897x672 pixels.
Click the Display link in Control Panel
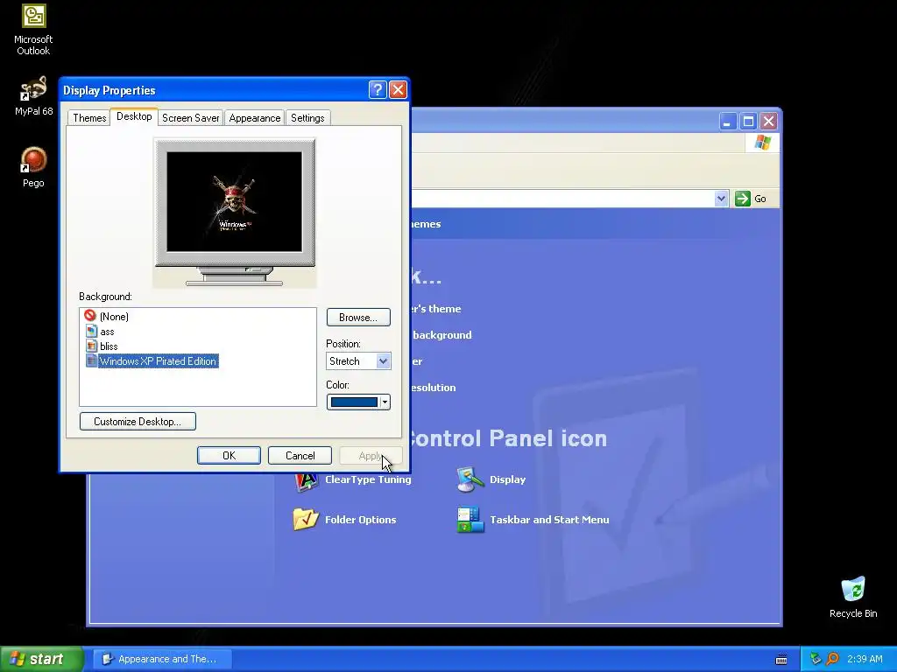(x=507, y=479)
